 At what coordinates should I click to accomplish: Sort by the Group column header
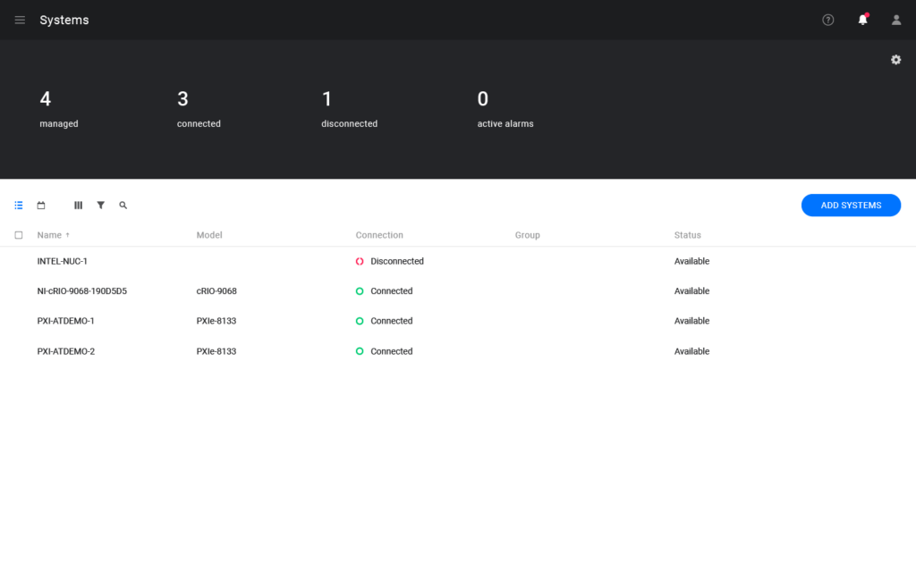click(527, 235)
